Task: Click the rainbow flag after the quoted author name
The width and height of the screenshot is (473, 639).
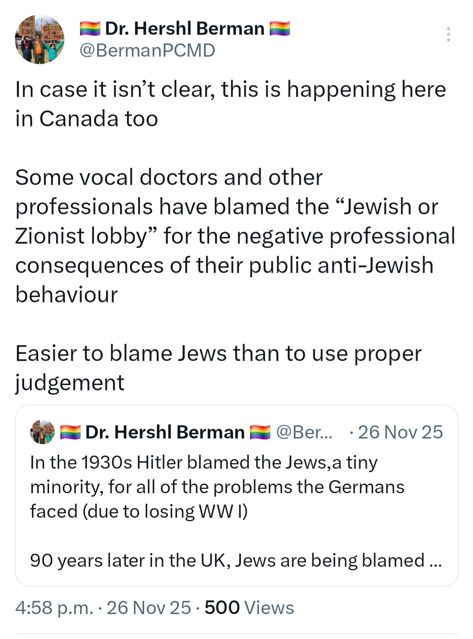Action: tap(260, 432)
